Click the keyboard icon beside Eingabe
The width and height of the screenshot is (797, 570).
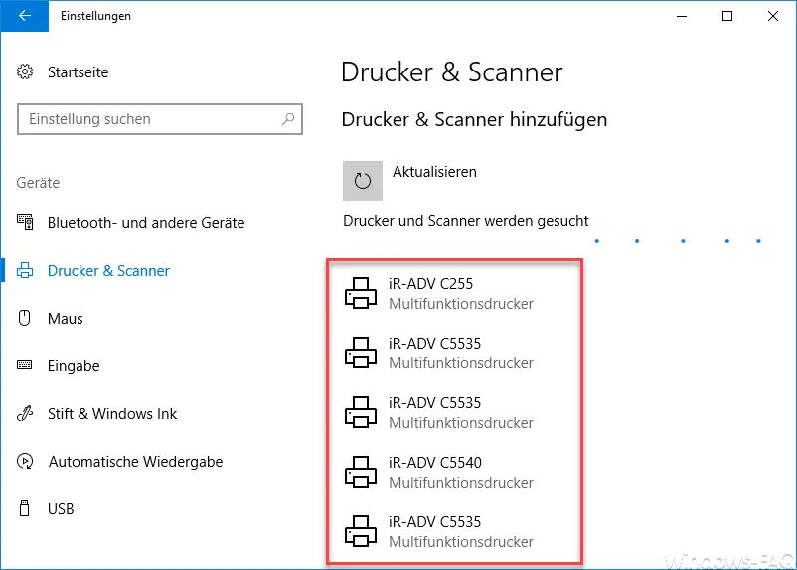[x=25, y=365]
